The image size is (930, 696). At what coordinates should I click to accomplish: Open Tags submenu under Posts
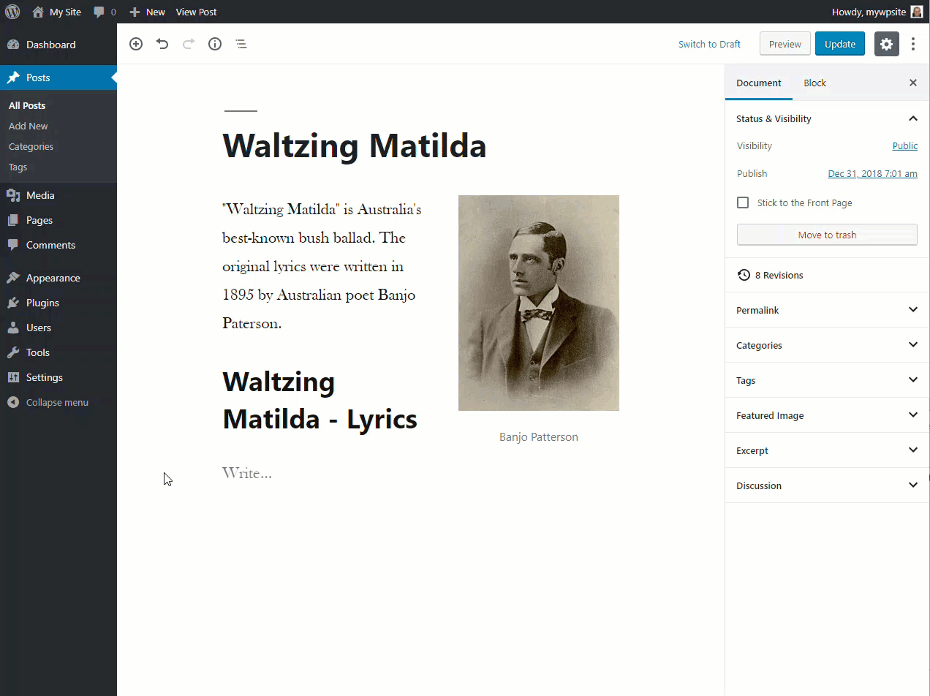point(18,167)
